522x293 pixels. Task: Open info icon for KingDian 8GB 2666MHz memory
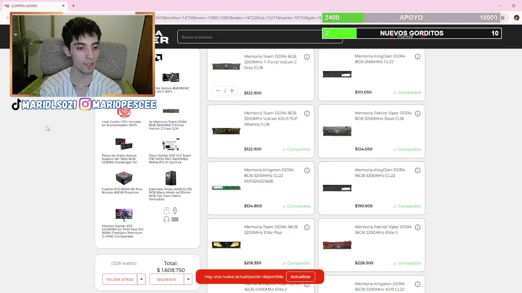(418, 57)
